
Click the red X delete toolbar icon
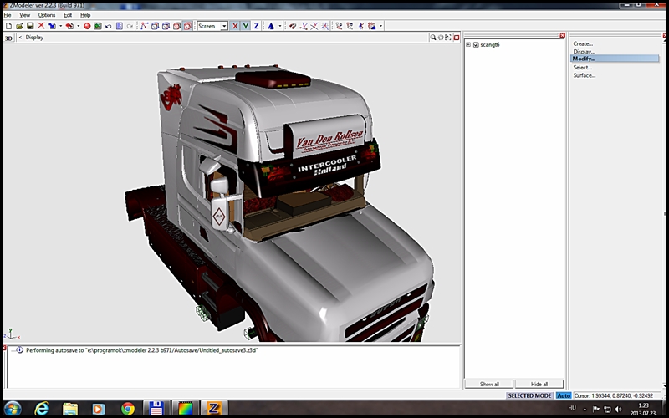41,26
